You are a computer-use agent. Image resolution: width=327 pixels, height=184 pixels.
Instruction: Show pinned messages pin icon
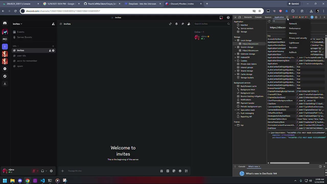(x=183, y=24)
